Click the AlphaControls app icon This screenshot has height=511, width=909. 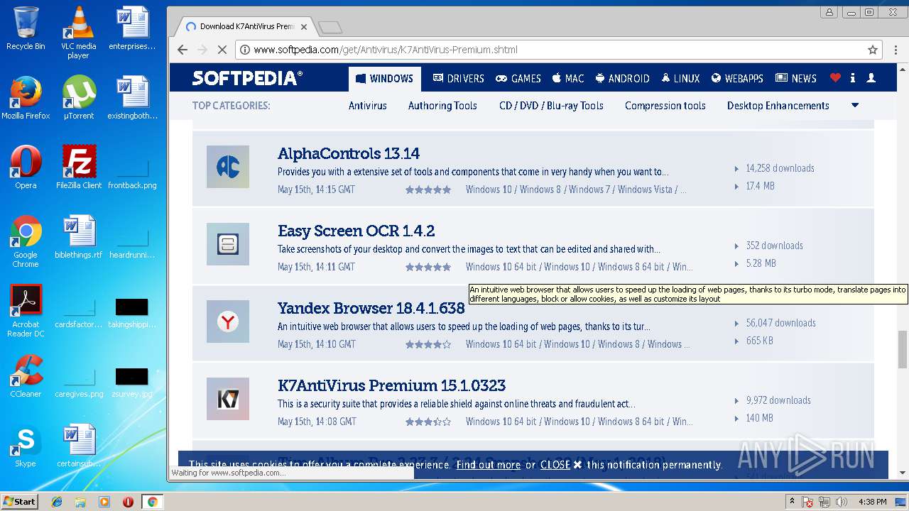[228, 167]
